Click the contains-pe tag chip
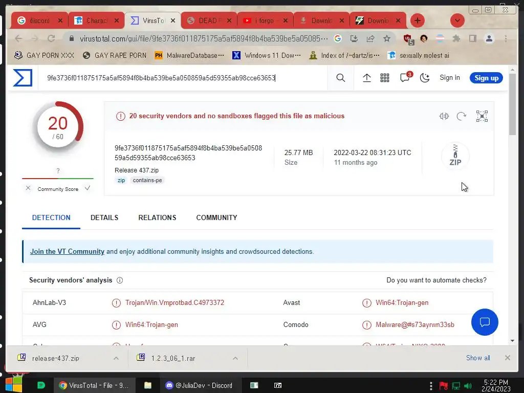Image resolution: width=524 pixels, height=393 pixels. 147,181
